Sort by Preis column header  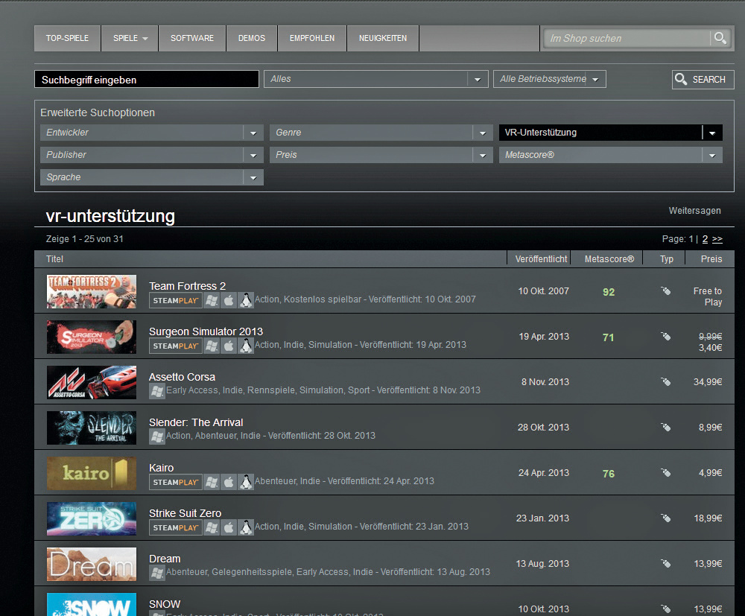711,259
